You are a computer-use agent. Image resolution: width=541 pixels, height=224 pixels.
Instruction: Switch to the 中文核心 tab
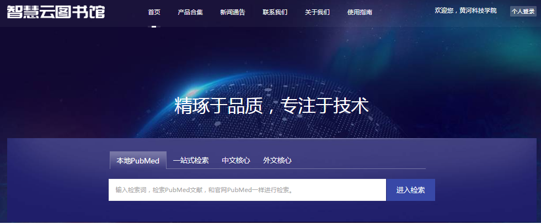235,161
